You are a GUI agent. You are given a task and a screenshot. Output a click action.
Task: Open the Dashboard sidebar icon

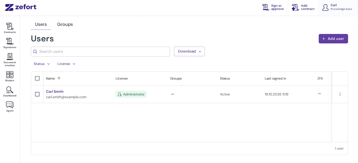10,92
